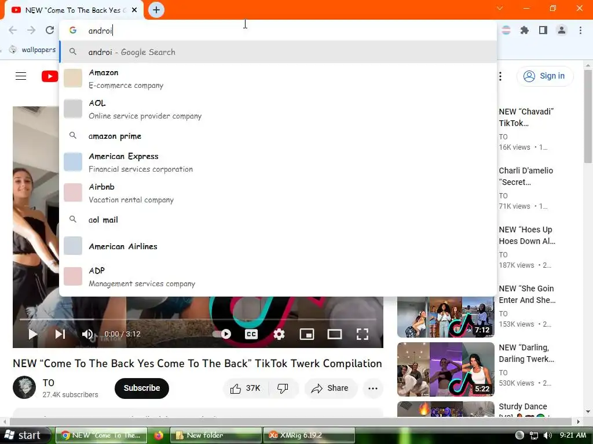Viewport: 593px width, 444px height.
Task: Open the TO channel avatar
Action: point(24,387)
